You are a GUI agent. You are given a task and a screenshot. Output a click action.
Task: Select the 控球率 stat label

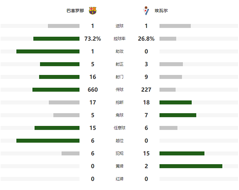[119, 39]
